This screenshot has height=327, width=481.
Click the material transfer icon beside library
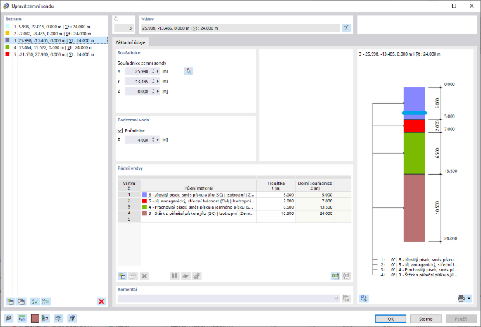point(185,276)
